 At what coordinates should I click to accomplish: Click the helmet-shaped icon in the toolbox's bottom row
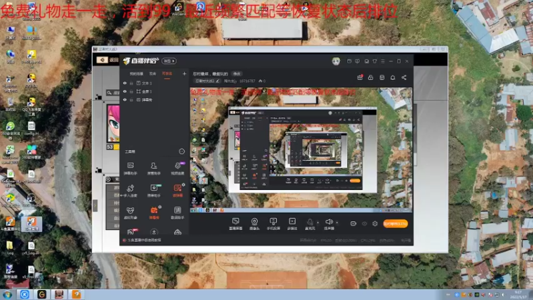coord(177,232)
